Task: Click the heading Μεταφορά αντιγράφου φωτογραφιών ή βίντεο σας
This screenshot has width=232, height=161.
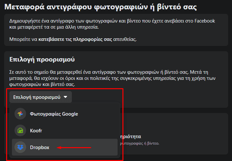Action: [x=101, y=7]
